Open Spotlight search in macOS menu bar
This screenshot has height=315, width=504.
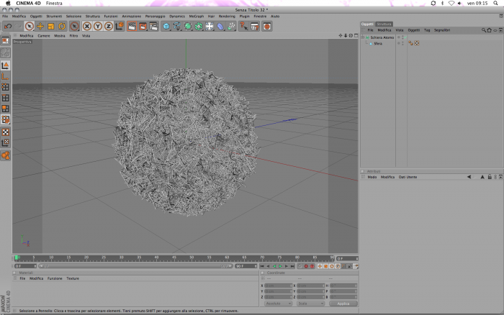[495, 3]
